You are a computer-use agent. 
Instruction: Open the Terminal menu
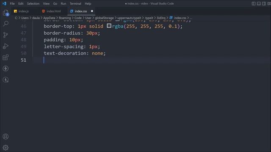pos(75,4)
